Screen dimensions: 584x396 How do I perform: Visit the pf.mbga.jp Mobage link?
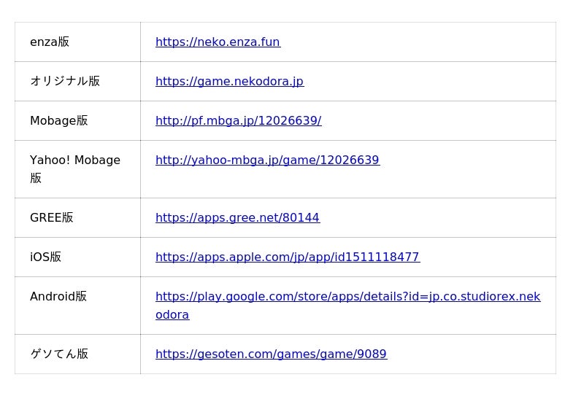tap(238, 121)
